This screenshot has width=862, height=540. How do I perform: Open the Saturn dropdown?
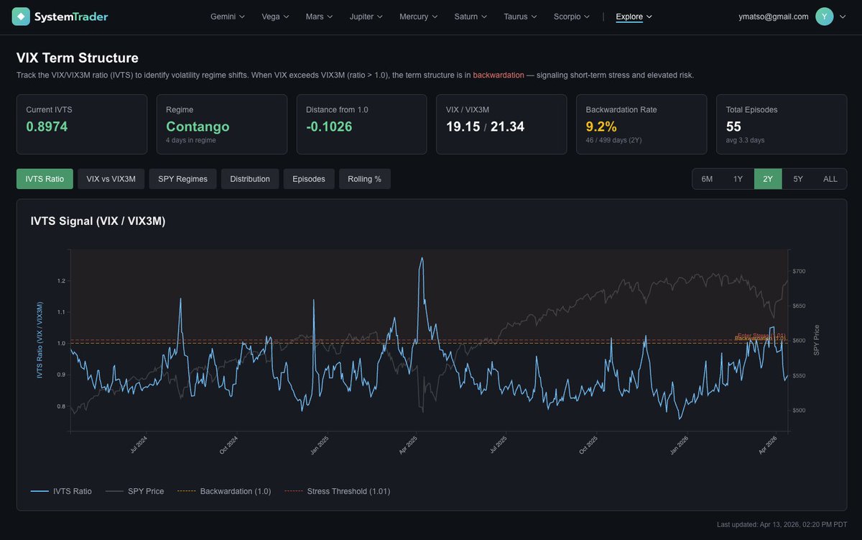470,16
